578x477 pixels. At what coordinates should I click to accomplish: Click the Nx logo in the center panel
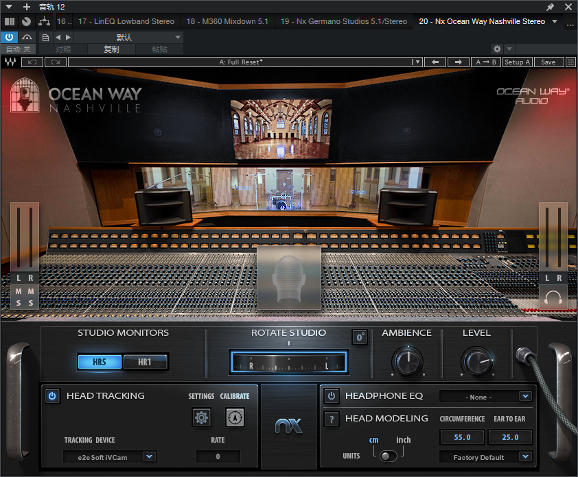288,426
